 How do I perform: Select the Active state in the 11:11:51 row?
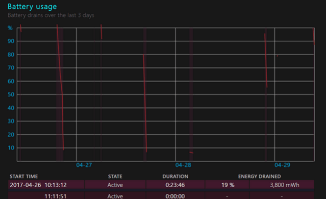click(x=115, y=195)
